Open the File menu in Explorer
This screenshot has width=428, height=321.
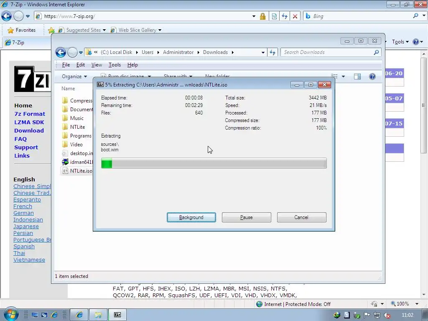pos(66,65)
